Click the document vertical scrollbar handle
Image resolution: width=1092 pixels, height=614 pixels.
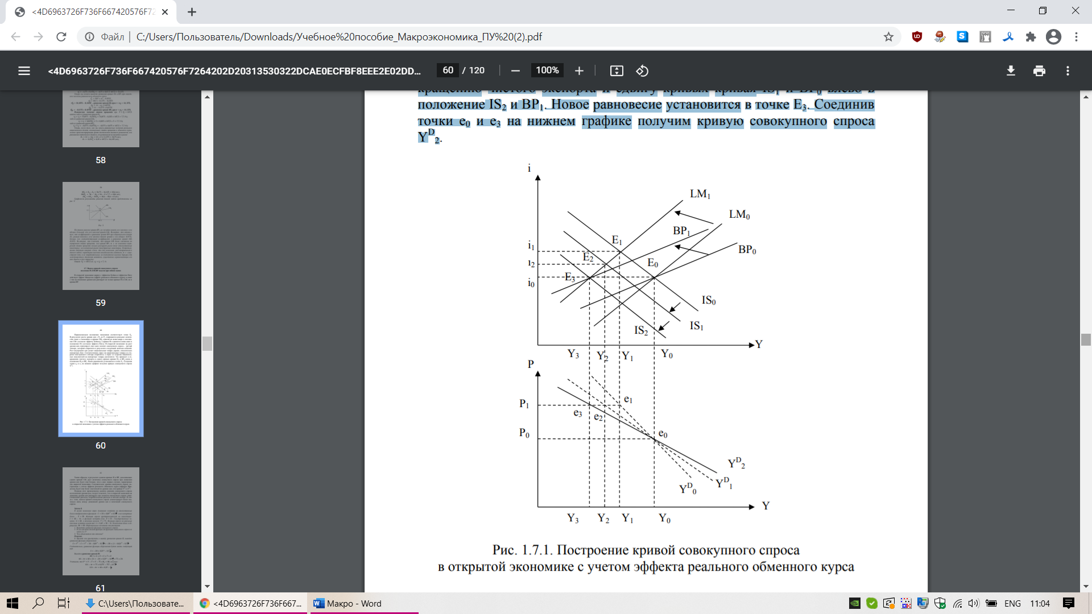click(1086, 339)
